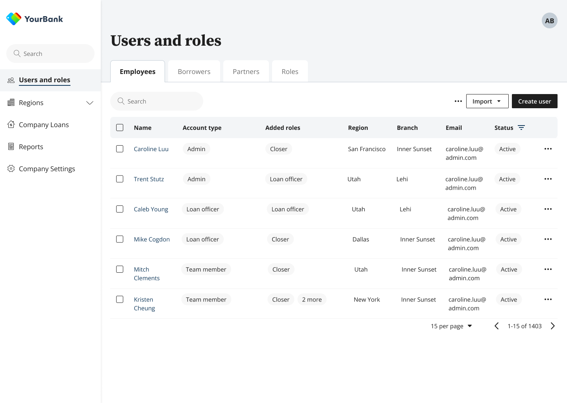Open row actions for Caroline Luu
This screenshot has width=567, height=403.
[x=548, y=149]
